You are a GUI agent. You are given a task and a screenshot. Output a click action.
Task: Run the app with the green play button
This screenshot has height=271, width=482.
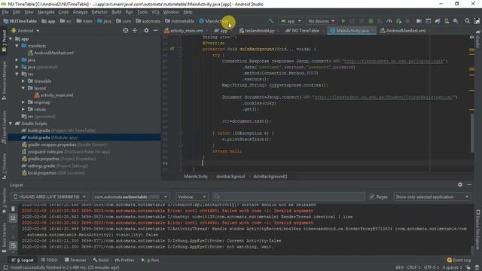coord(343,21)
